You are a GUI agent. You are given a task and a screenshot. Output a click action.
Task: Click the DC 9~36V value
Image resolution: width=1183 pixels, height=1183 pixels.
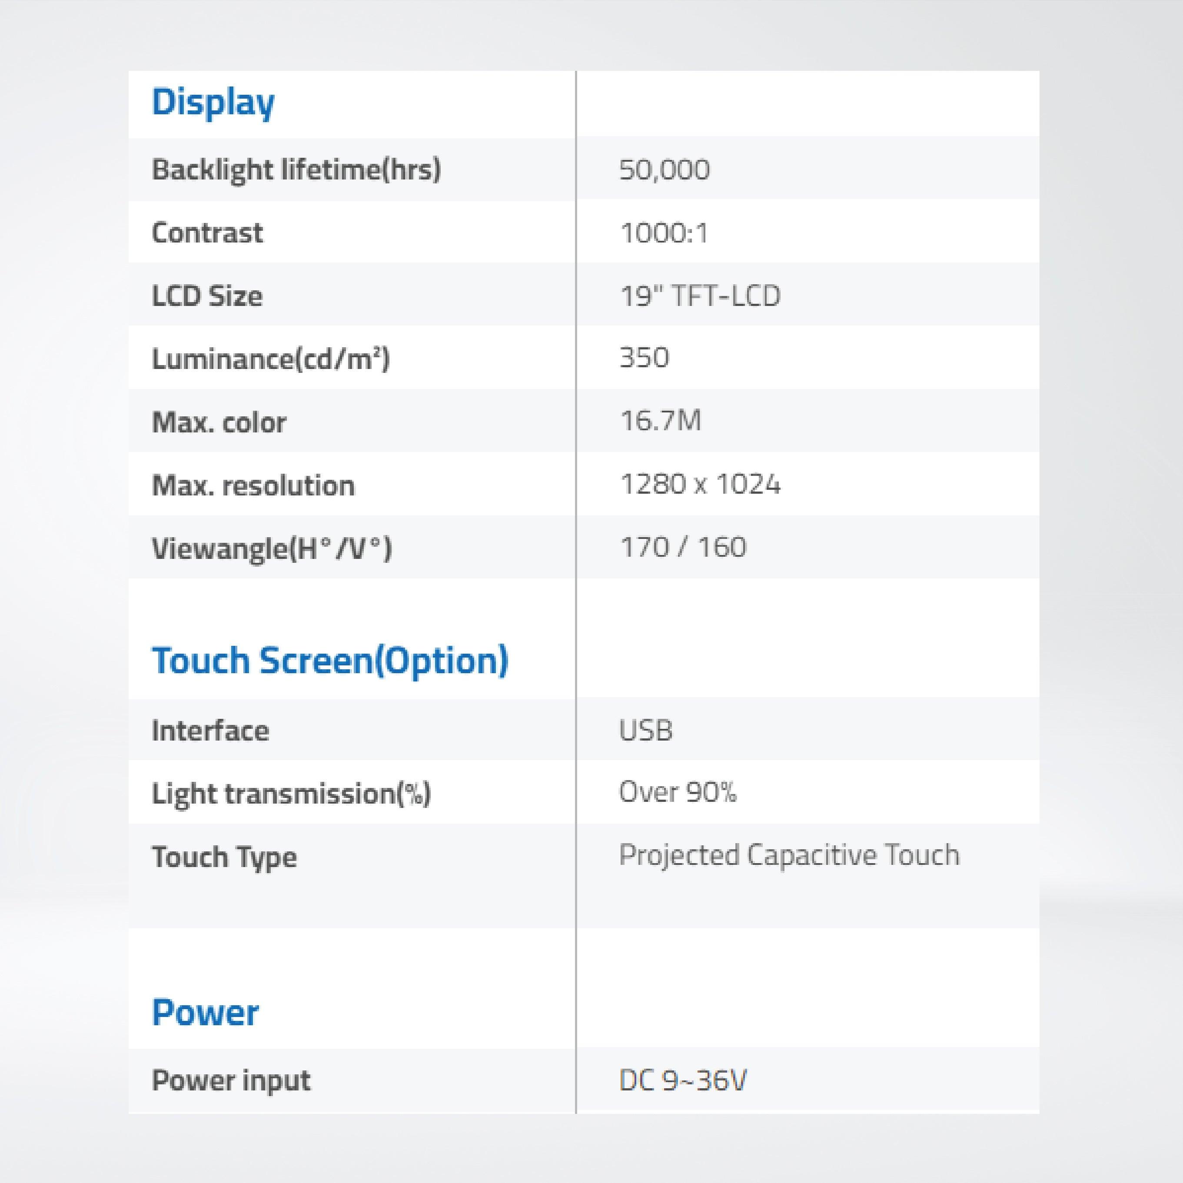coord(683,1080)
